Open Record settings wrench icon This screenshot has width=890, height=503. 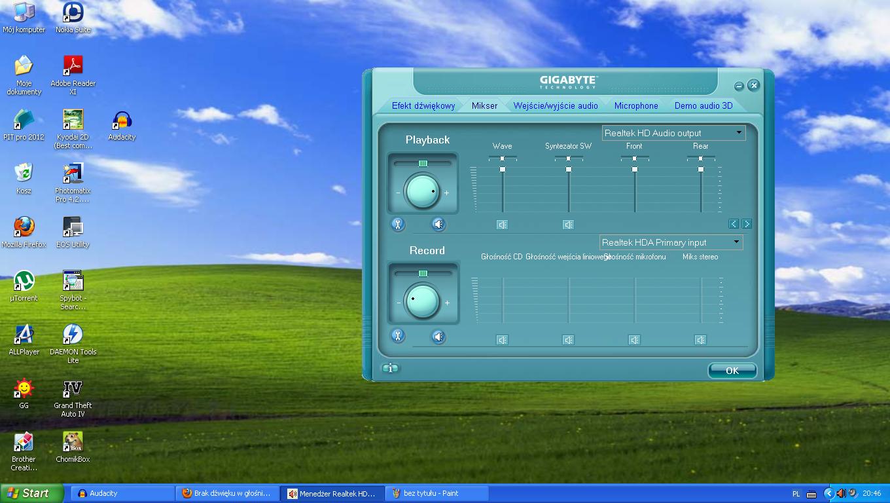pos(398,336)
